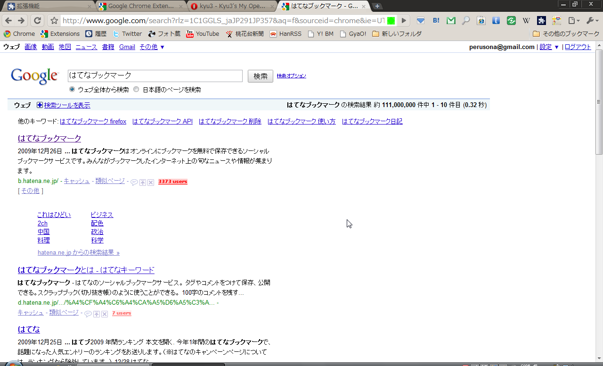Image resolution: width=603 pixels, height=366 pixels.
Task: Close the kyu3 My Opera tab
Action: tap(272, 7)
